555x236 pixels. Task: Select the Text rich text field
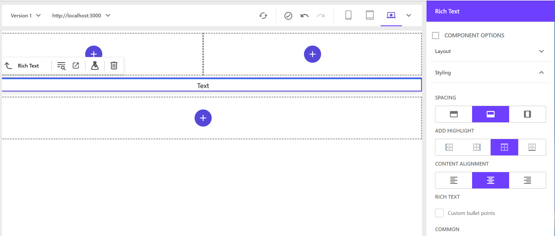coord(203,86)
